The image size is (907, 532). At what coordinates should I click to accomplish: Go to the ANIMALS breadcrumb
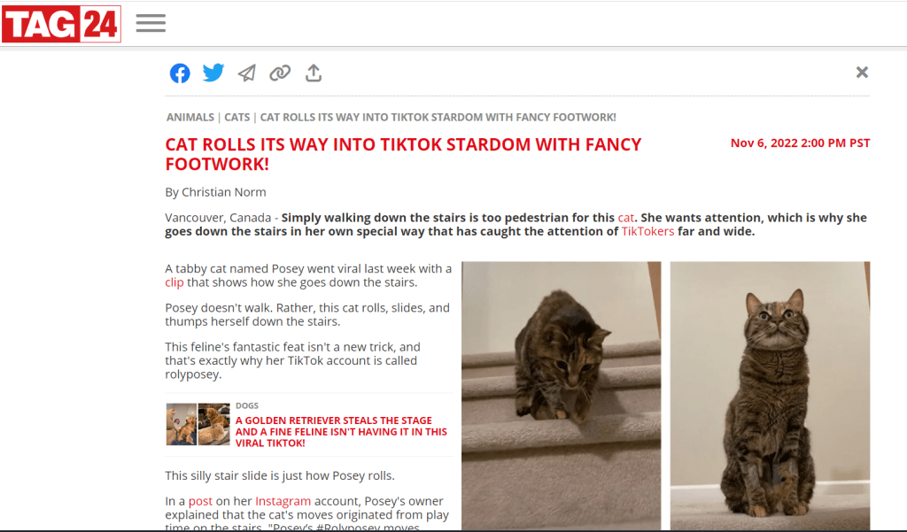pyautogui.click(x=190, y=118)
